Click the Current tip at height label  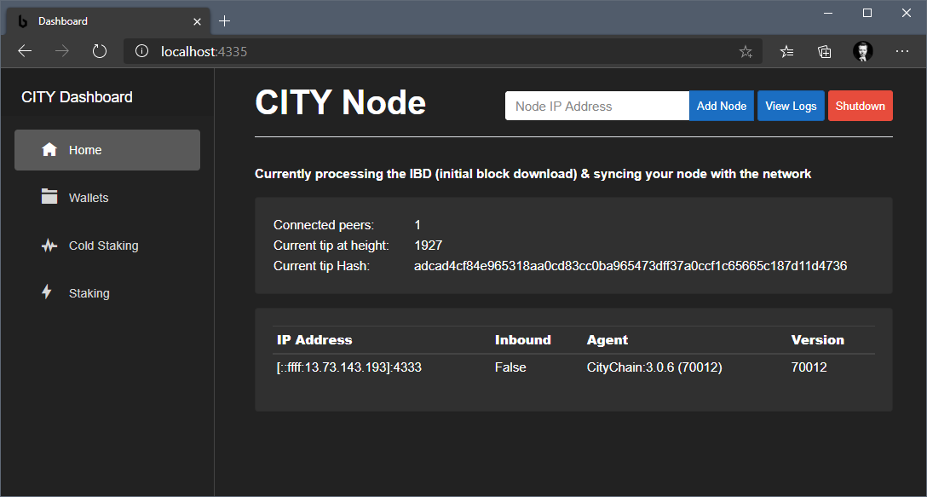pos(331,245)
